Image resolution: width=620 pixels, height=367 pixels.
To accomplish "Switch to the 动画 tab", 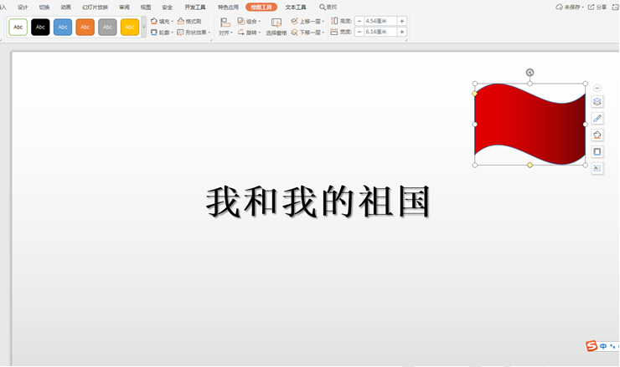I will (x=65, y=7).
